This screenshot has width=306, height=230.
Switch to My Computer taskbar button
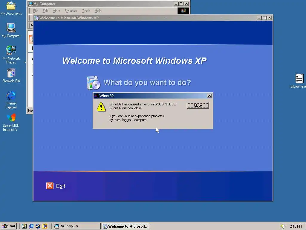coord(77,226)
